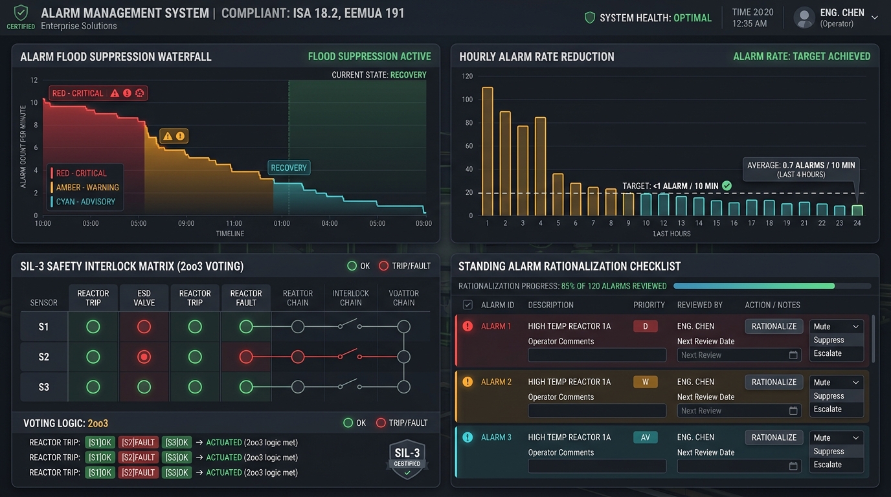The width and height of the screenshot is (891, 497).
Task: Click the warning triangle in the RED - CRITICAL tag
Action: tap(115, 93)
